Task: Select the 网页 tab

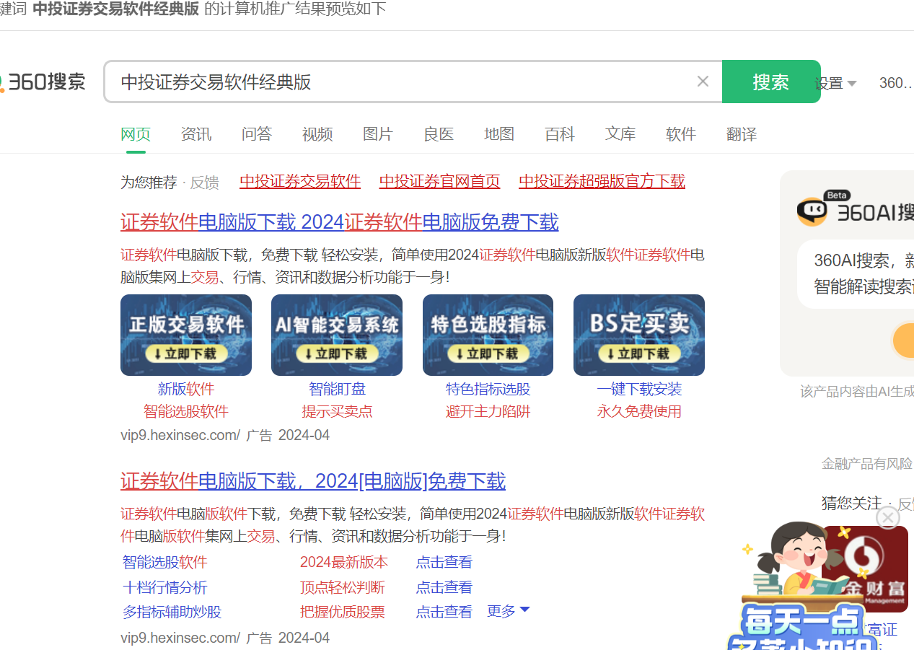Action: tap(136, 134)
